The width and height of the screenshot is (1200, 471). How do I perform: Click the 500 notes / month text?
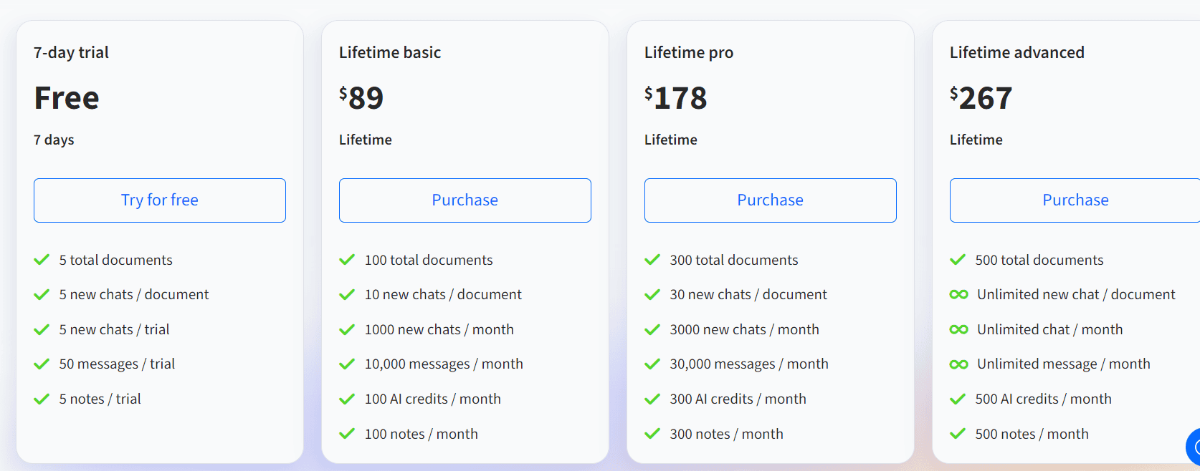pyautogui.click(x=1032, y=434)
